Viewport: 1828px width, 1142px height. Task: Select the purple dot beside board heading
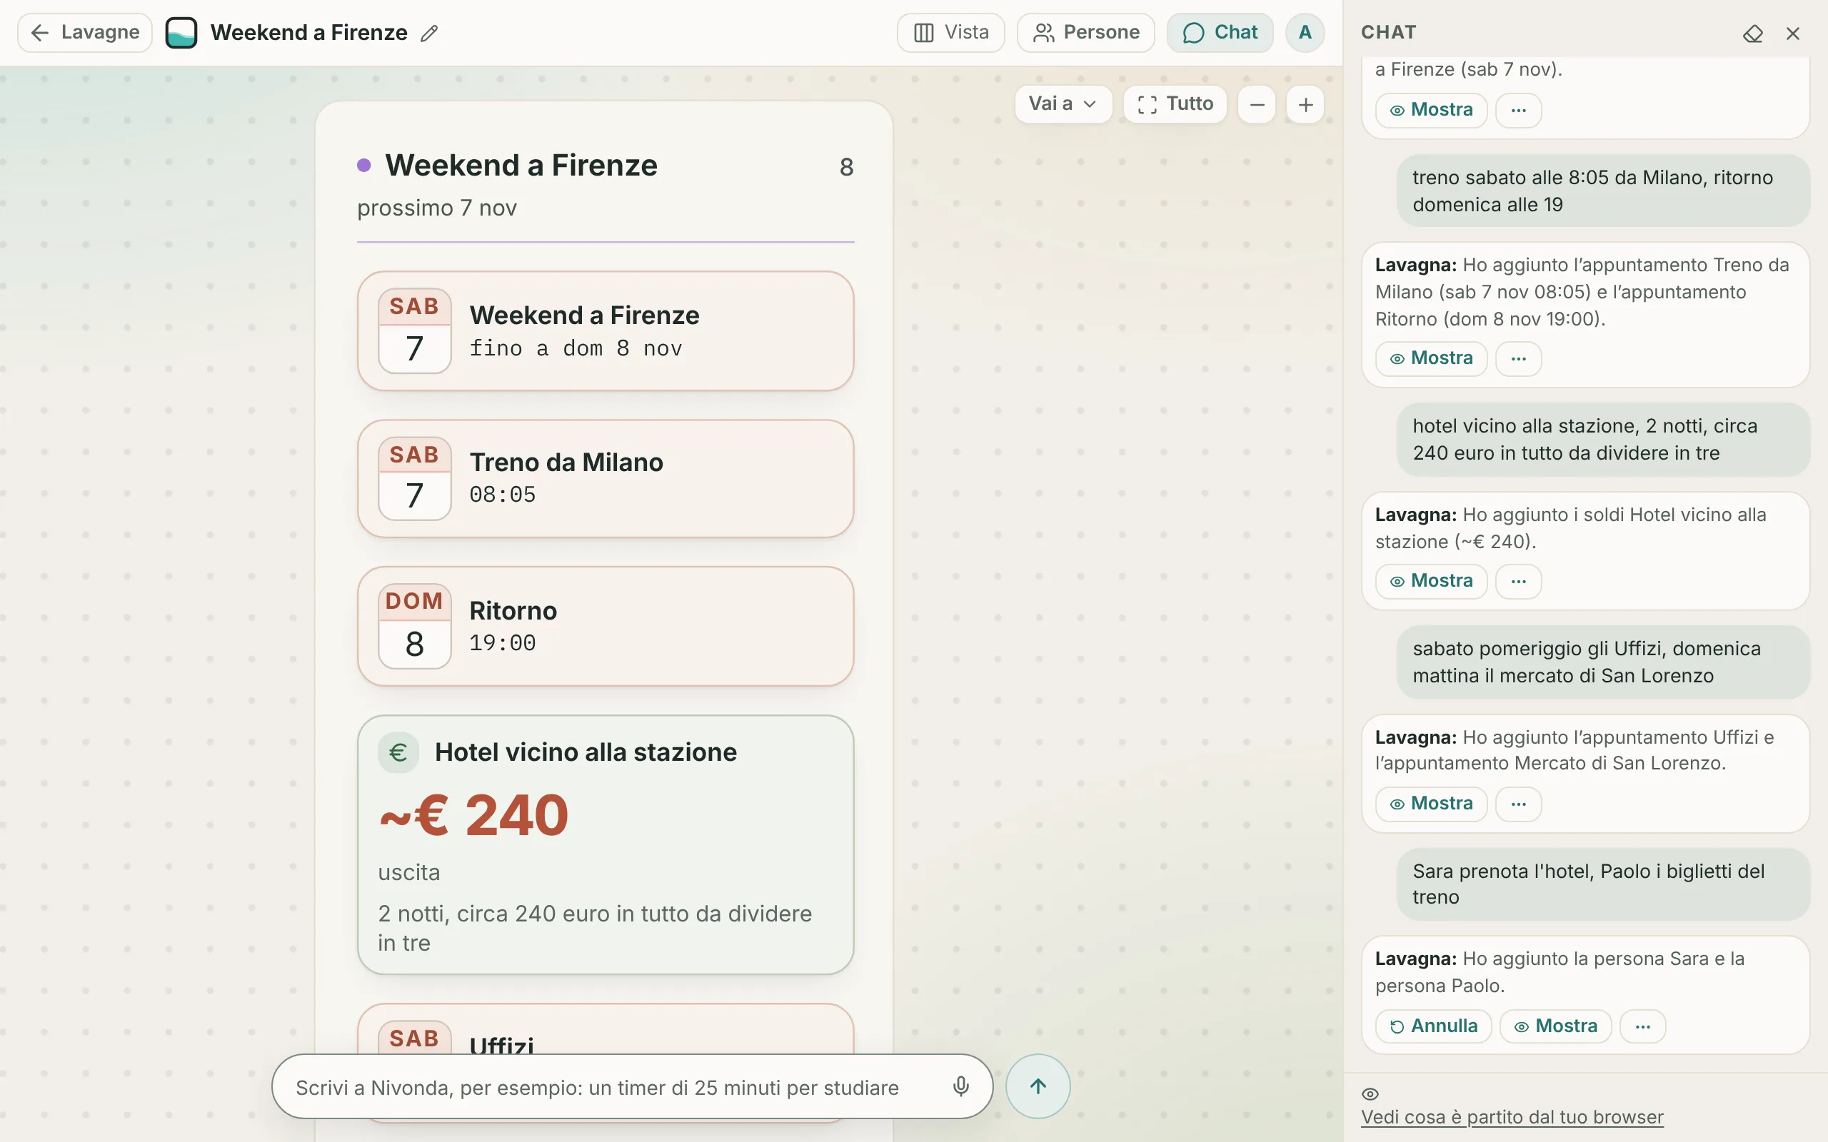coord(364,166)
